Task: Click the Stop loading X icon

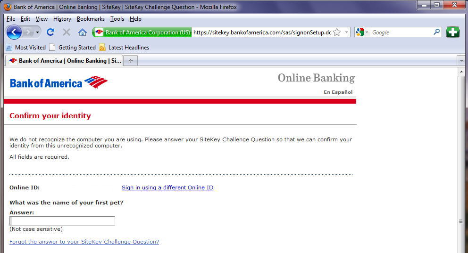Action: click(67, 32)
